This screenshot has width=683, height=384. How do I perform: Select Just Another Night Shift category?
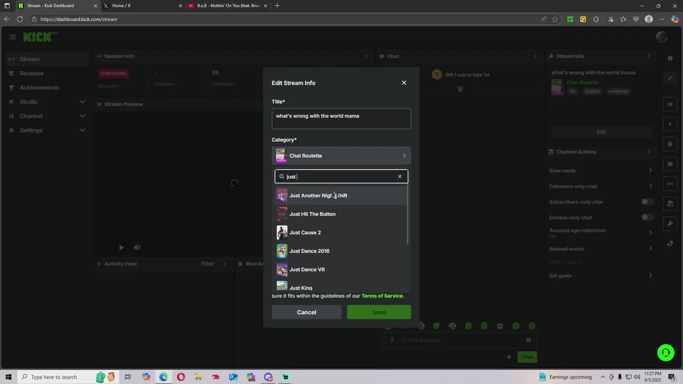(x=341, y=196)
